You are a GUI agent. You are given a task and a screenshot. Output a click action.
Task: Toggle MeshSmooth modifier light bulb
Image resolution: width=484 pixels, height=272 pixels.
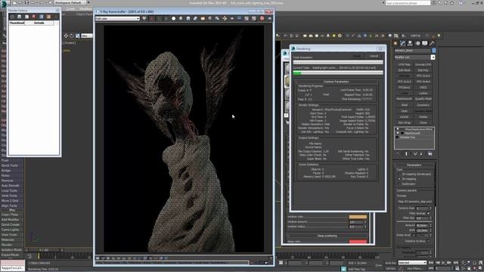pyautogui.click(x=398, y=133)
